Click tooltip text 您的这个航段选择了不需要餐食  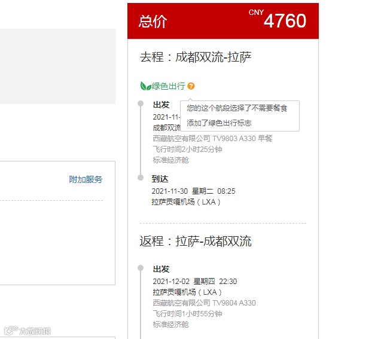pos(237,108)
